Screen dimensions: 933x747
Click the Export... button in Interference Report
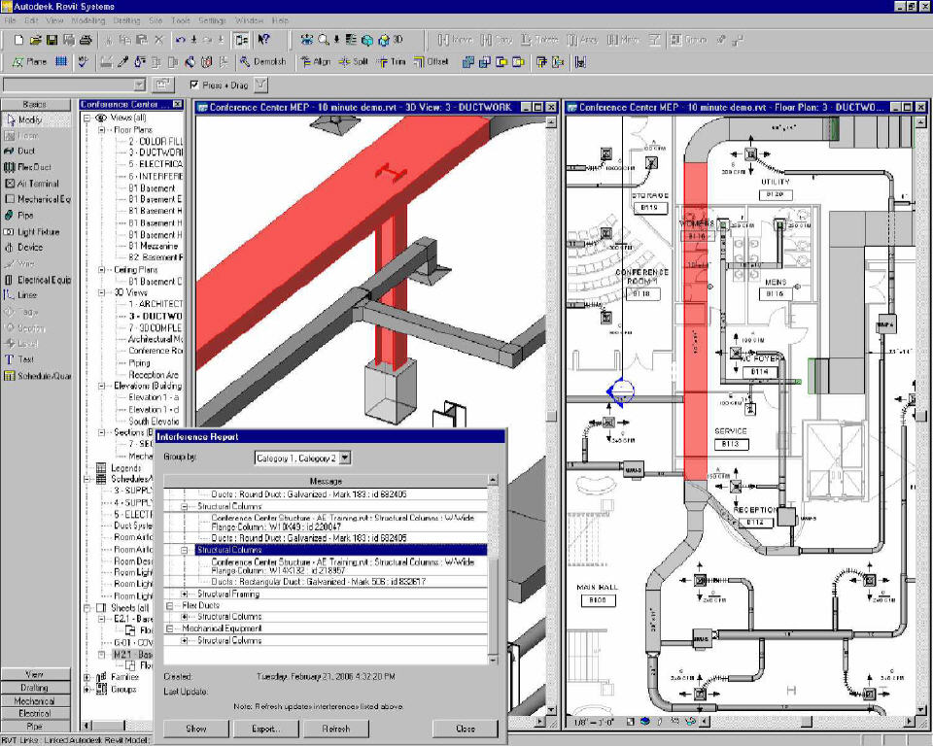(x=266, y=728)
